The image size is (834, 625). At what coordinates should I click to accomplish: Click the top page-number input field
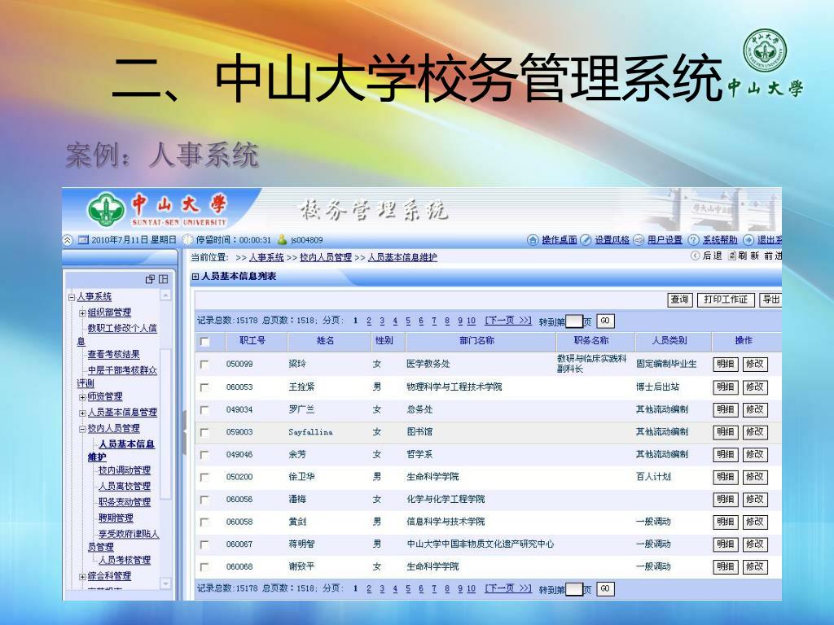pyautogui.click(x=574, y=321)
